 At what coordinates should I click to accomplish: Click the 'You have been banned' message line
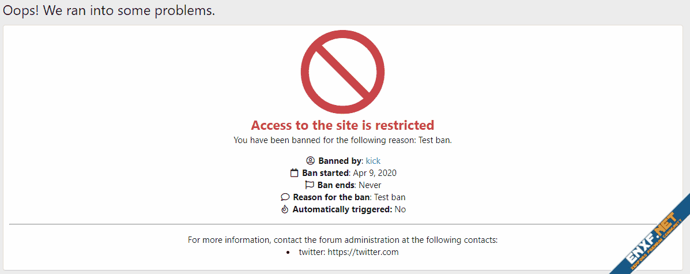[342, 140]
